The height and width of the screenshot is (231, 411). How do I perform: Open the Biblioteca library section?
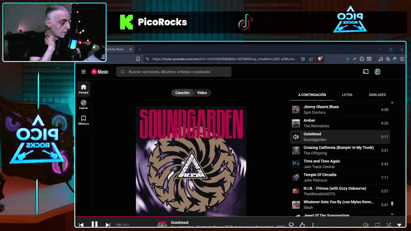(x=83, y=120)
